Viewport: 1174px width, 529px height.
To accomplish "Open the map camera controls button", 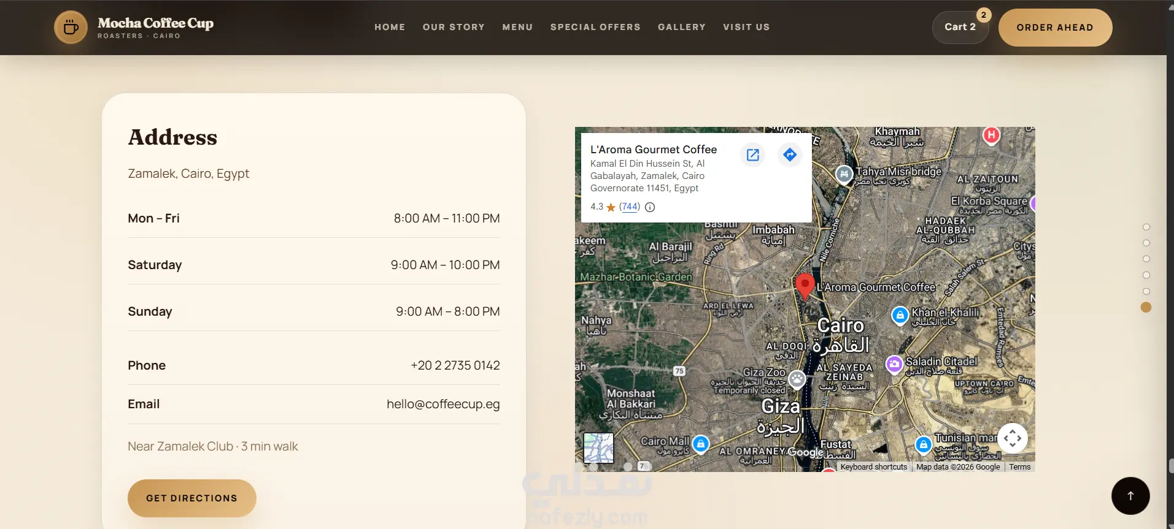I will (x=1013, y=438).
